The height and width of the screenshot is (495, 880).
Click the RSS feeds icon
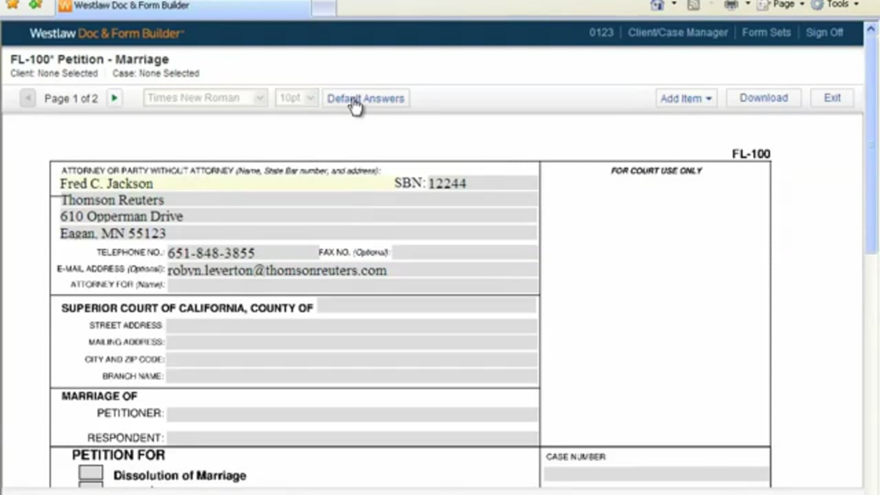[693, 5]
